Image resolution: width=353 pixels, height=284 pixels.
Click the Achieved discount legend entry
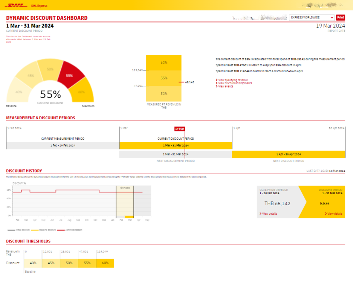pyautogui.click(x=70, y=230)
